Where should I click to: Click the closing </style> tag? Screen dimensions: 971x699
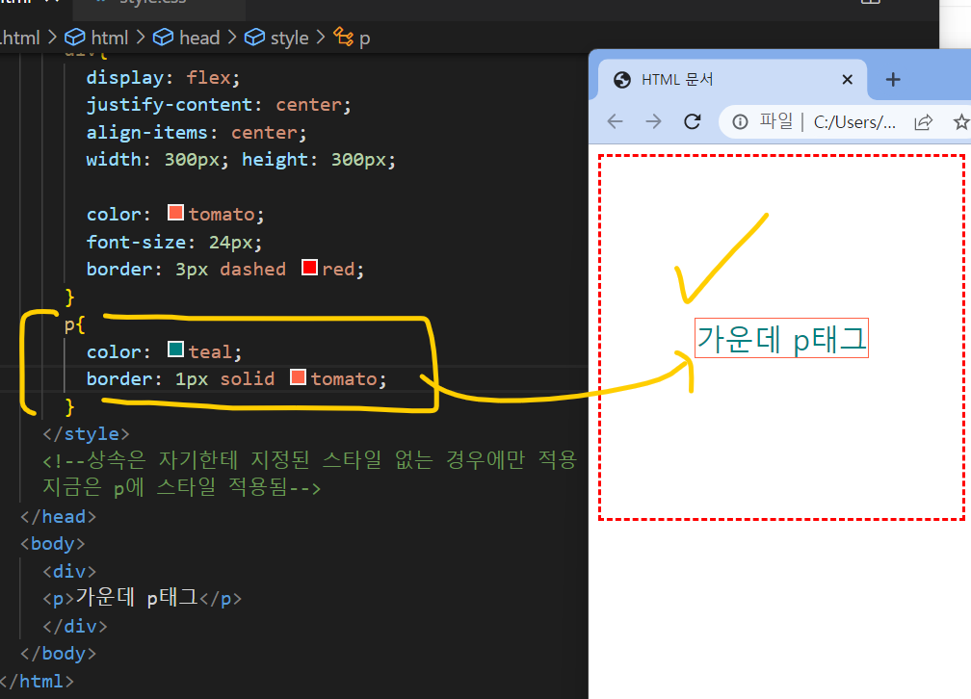coord(86,434)
